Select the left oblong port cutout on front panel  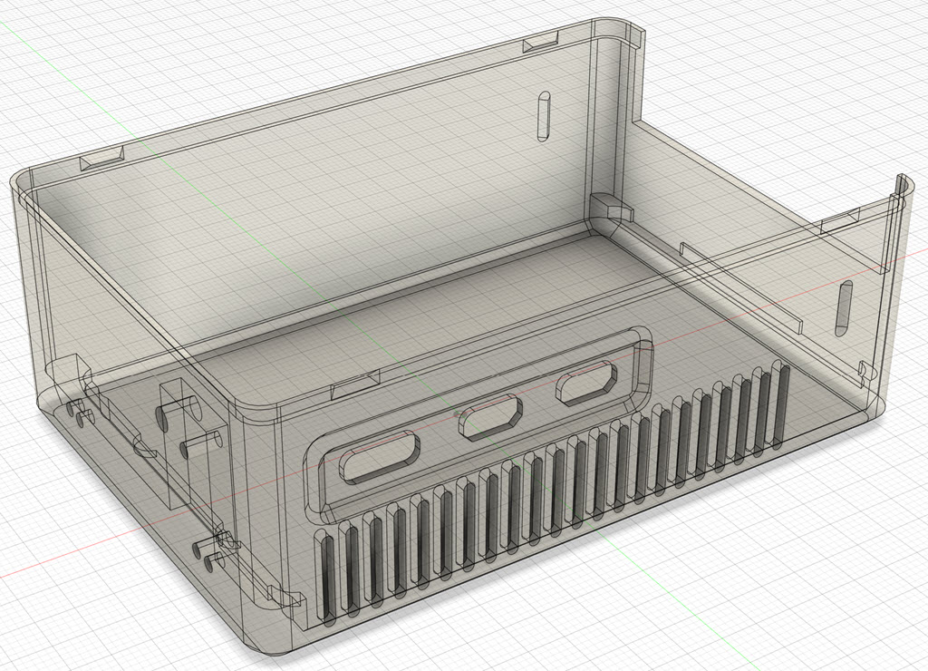point(380,456)
